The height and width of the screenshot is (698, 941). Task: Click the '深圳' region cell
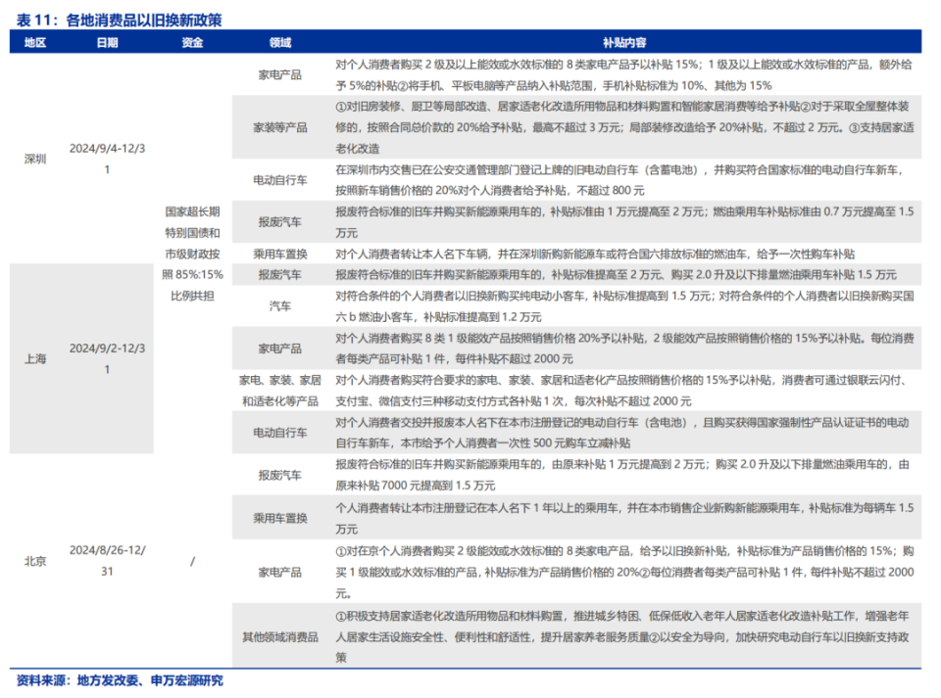(x=35, y=159)
